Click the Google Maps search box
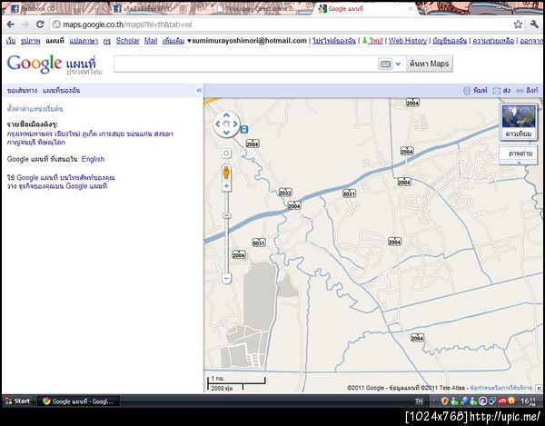 click(245, 64)
